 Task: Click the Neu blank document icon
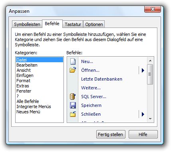coord(73,61)
